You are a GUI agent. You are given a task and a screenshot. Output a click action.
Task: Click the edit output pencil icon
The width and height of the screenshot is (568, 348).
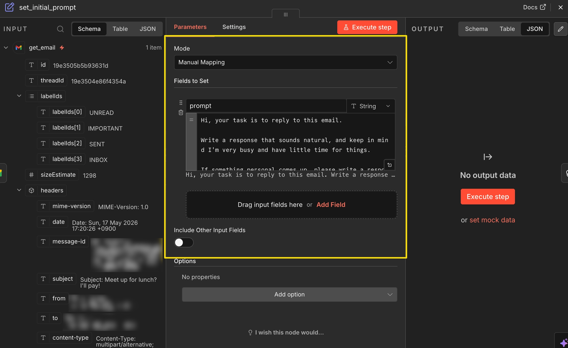[561, 29]
